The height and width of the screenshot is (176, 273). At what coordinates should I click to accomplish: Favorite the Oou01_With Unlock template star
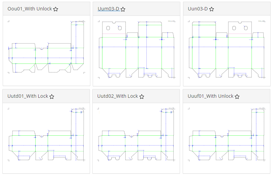[55, 9]
